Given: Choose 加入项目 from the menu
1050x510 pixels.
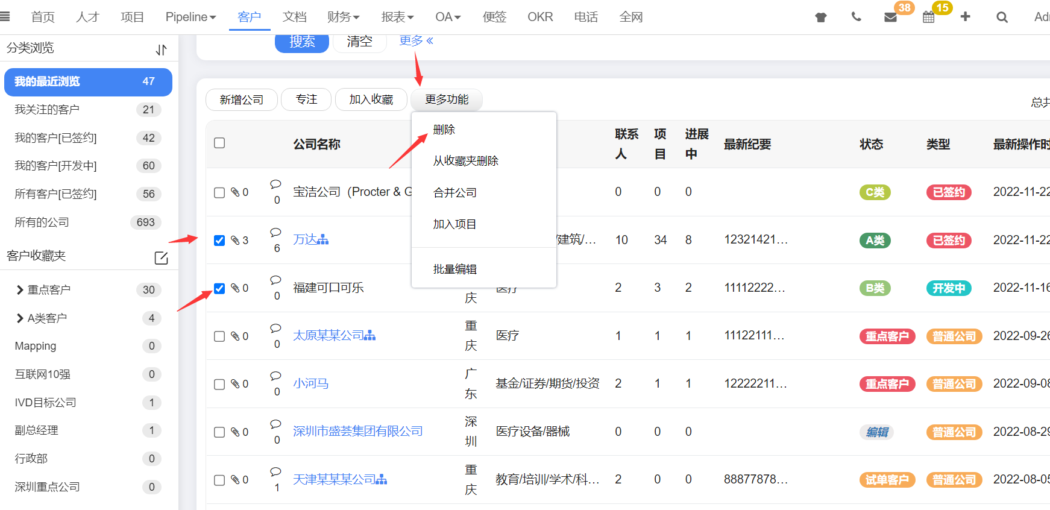Looking at the screenshot, I should point(455,224).
